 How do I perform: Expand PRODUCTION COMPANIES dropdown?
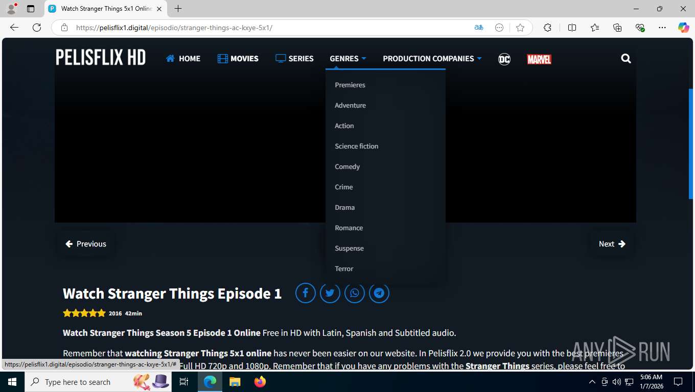[x=432, y=59]
